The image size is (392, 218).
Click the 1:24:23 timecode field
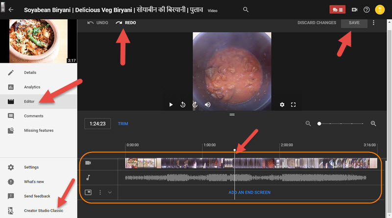pyautogui.click(x=98, y=124)
